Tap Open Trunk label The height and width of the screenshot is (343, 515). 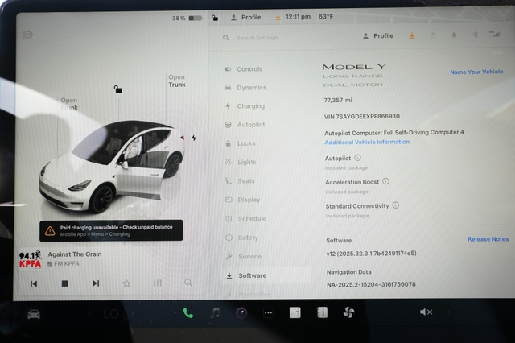point(177,81)
